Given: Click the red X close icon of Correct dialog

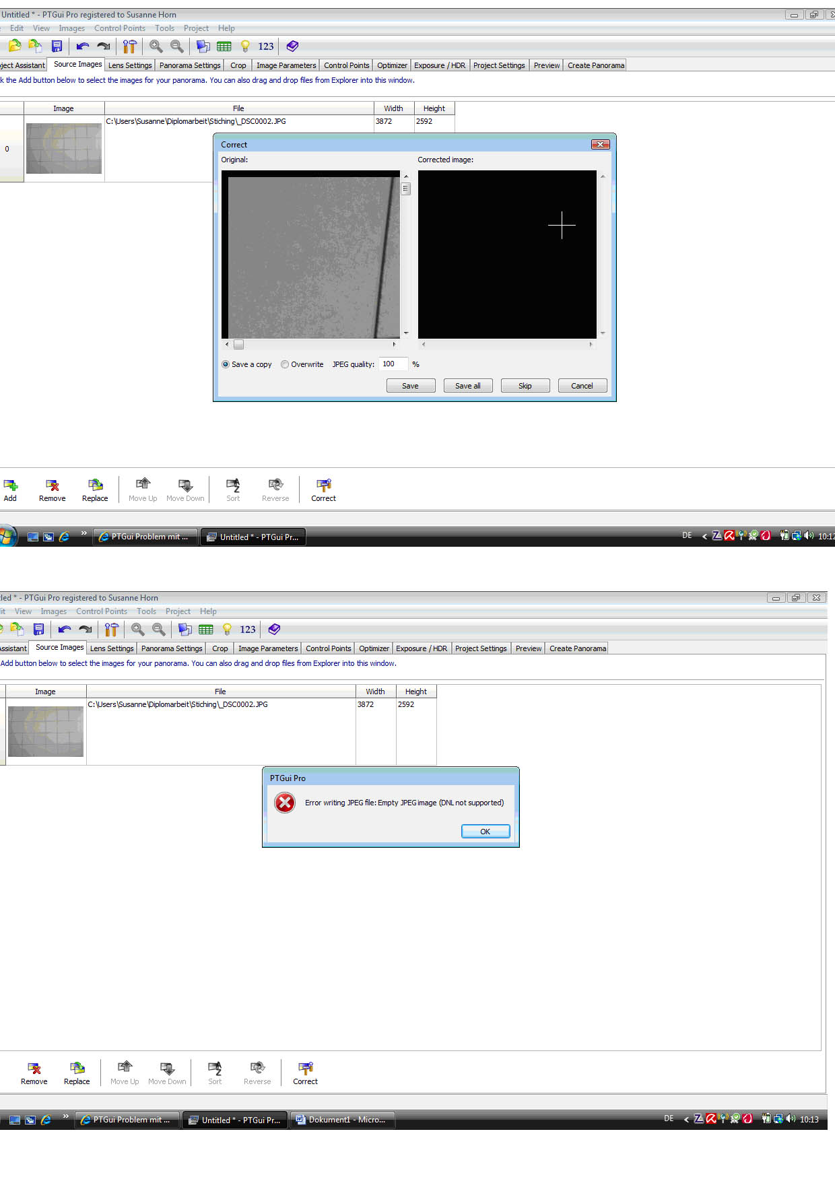Looking at the screenshot, I should [x=599, y=145].
